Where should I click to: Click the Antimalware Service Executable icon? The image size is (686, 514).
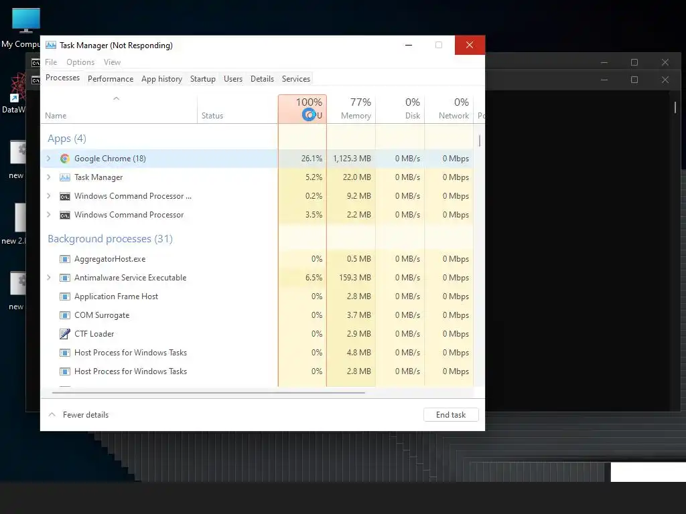[65, 278]
